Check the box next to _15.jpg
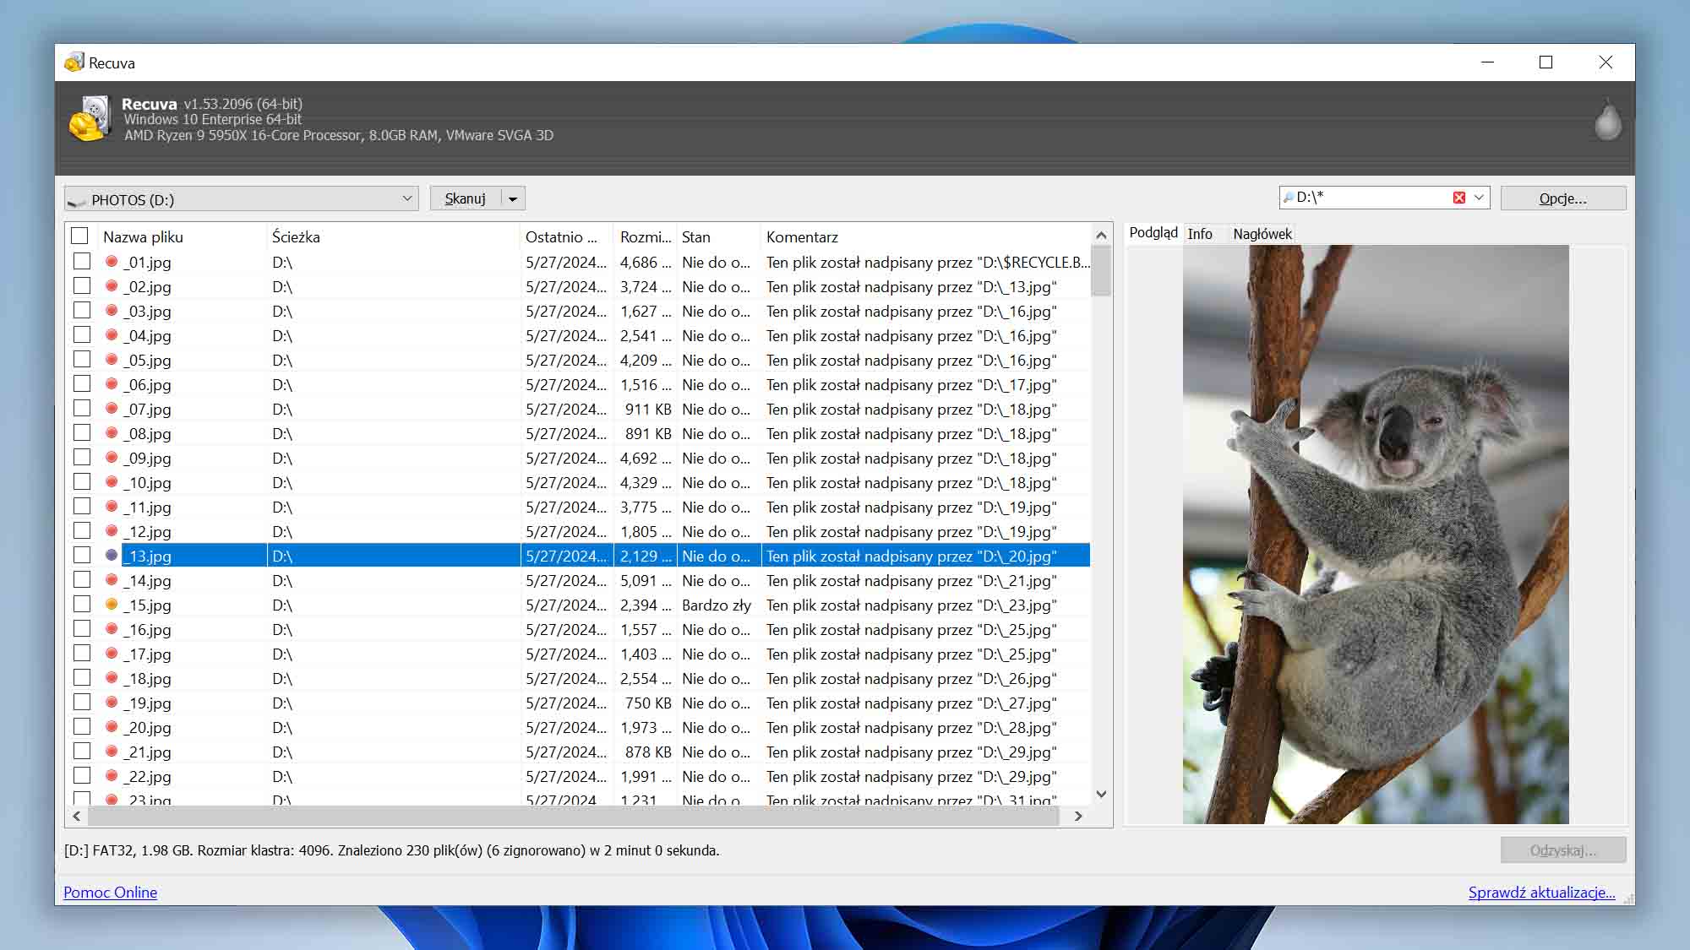 coord(81,604)
